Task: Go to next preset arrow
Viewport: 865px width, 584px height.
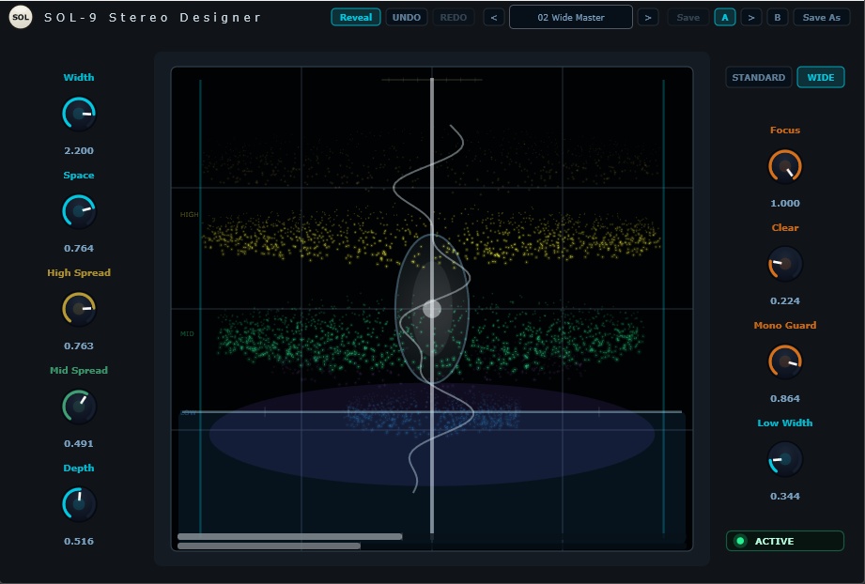Action: pyautogui.click(x=648, y=17)
